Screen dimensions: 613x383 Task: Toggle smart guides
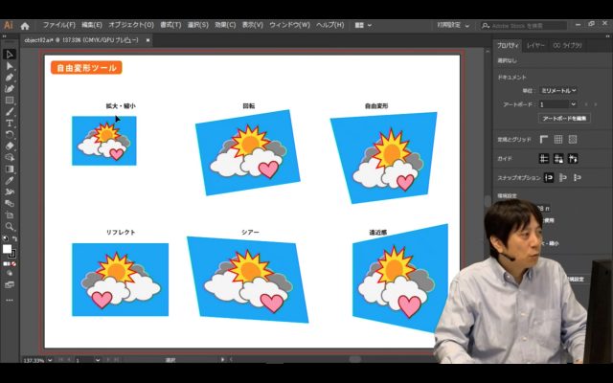point(573,159)
